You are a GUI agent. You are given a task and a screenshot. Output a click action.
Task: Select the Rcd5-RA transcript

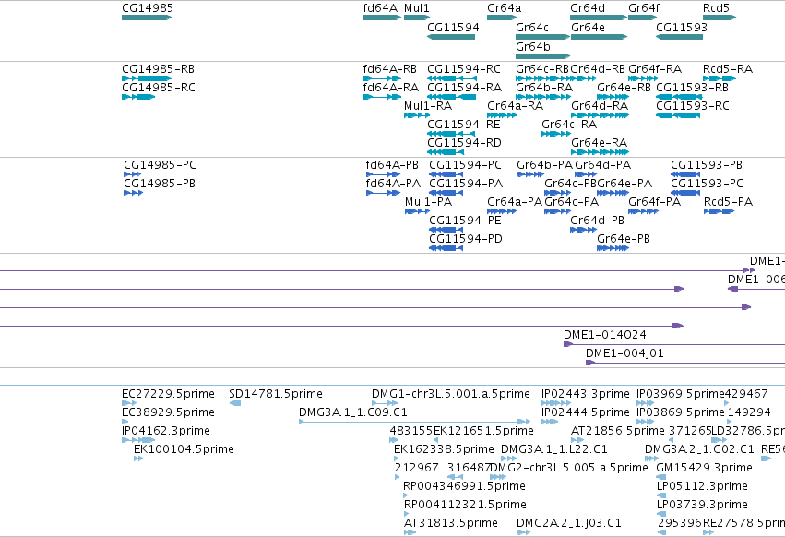click(x=720, y=78)
